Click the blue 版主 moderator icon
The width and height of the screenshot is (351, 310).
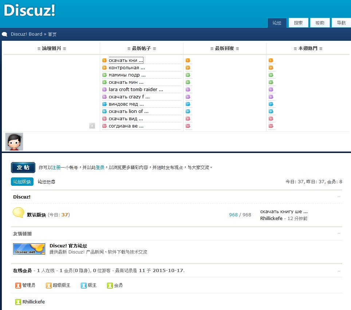[84, 286]
